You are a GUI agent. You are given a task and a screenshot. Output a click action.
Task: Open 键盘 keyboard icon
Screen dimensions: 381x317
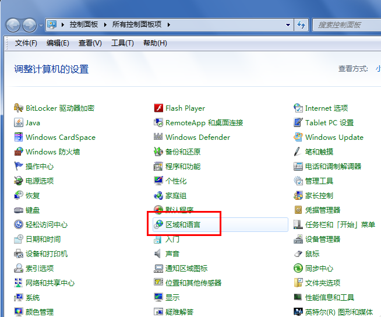[19, 210]
